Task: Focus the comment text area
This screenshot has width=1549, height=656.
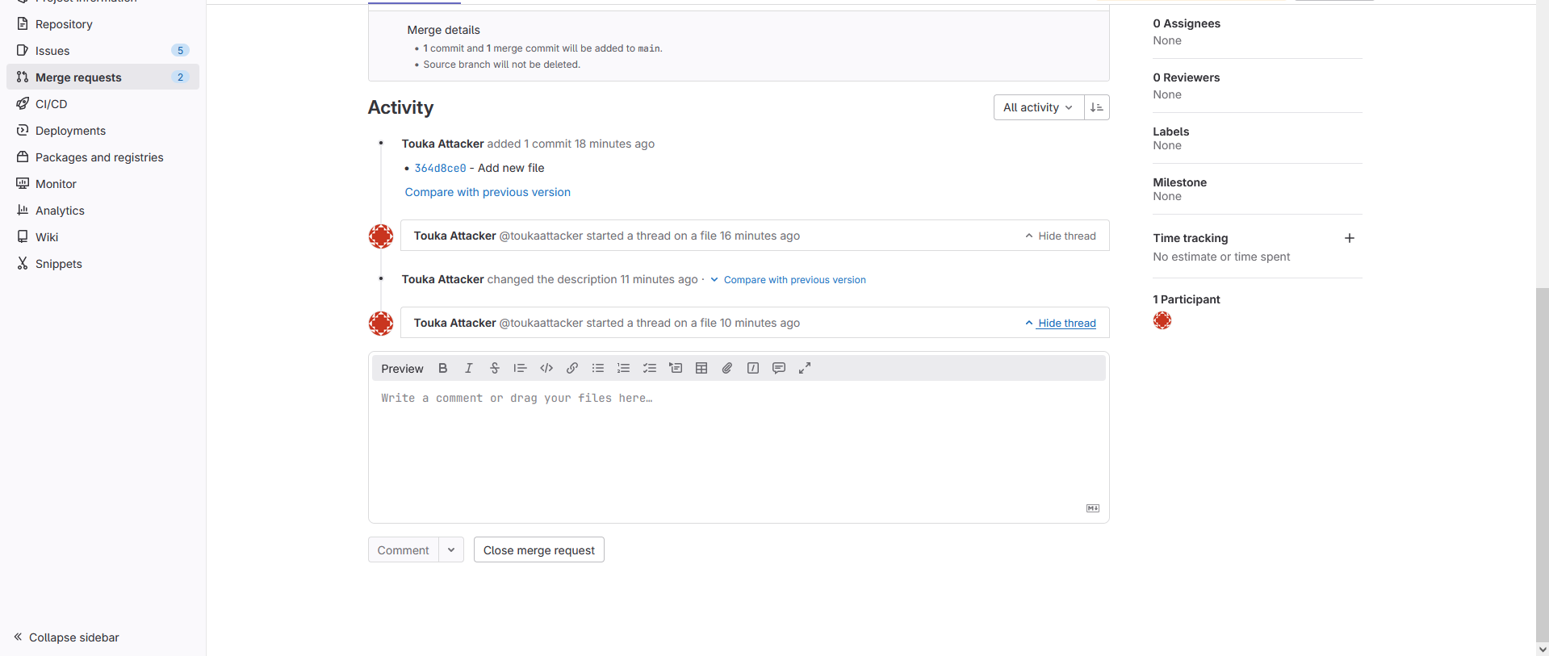Action: 738,444
